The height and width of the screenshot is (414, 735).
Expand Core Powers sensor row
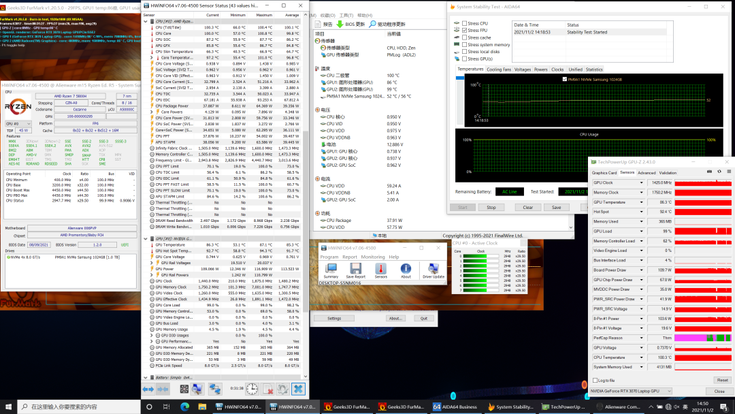pyautogui.click(x=151, y=112)
